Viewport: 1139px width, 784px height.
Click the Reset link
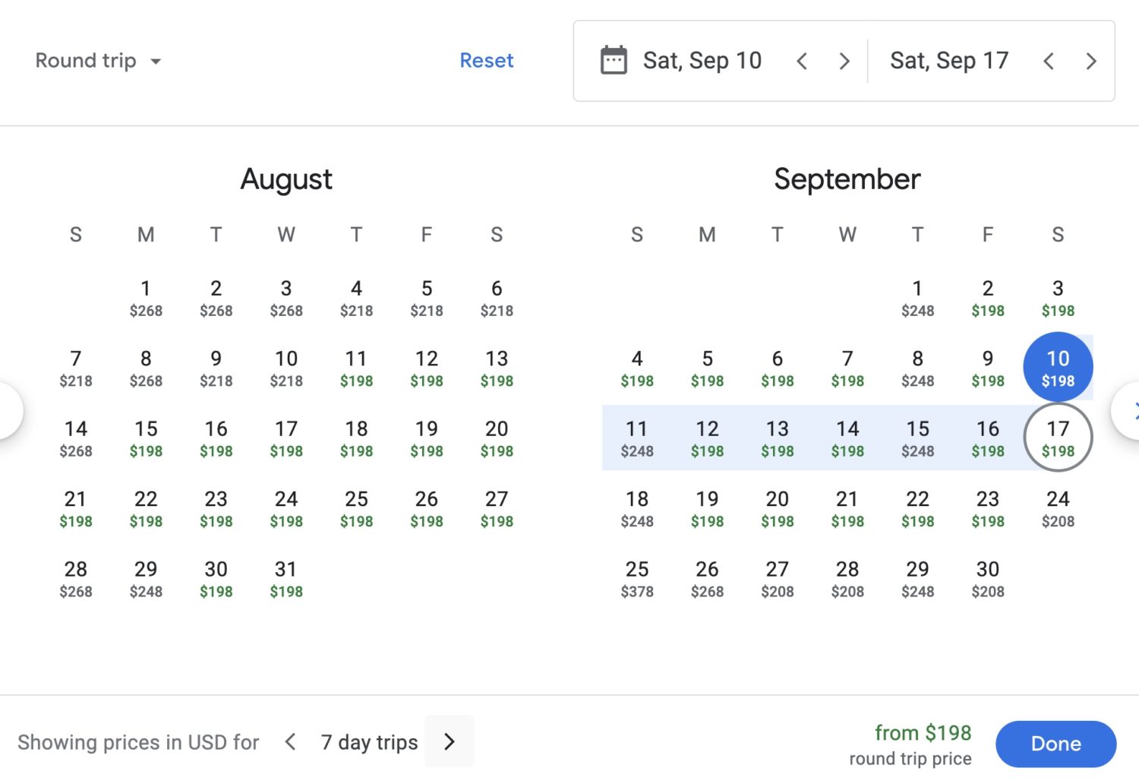click(487, 60)
